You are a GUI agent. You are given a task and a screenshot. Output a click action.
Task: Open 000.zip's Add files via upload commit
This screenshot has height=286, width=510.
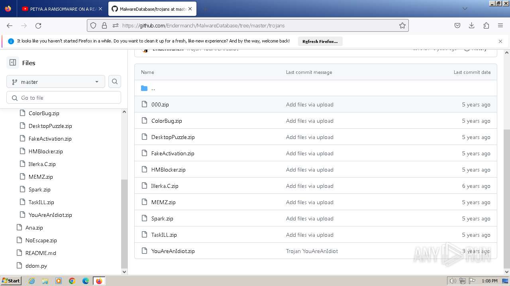pyautogui.click(x=310, y=104)
